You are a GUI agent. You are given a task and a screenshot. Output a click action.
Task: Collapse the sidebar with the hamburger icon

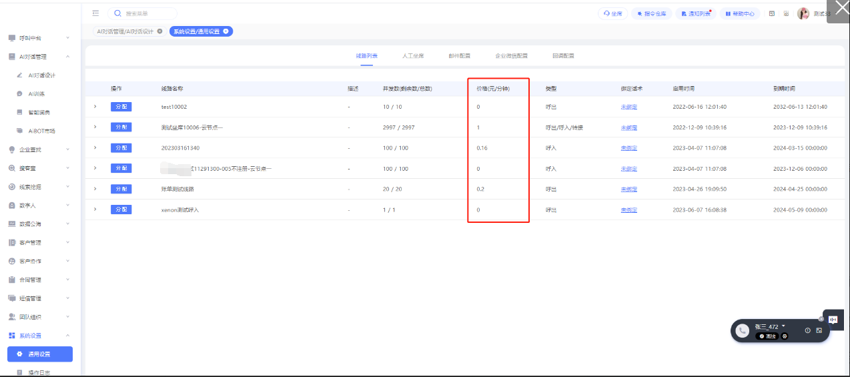pyautogui.click(x=96, y=13)
